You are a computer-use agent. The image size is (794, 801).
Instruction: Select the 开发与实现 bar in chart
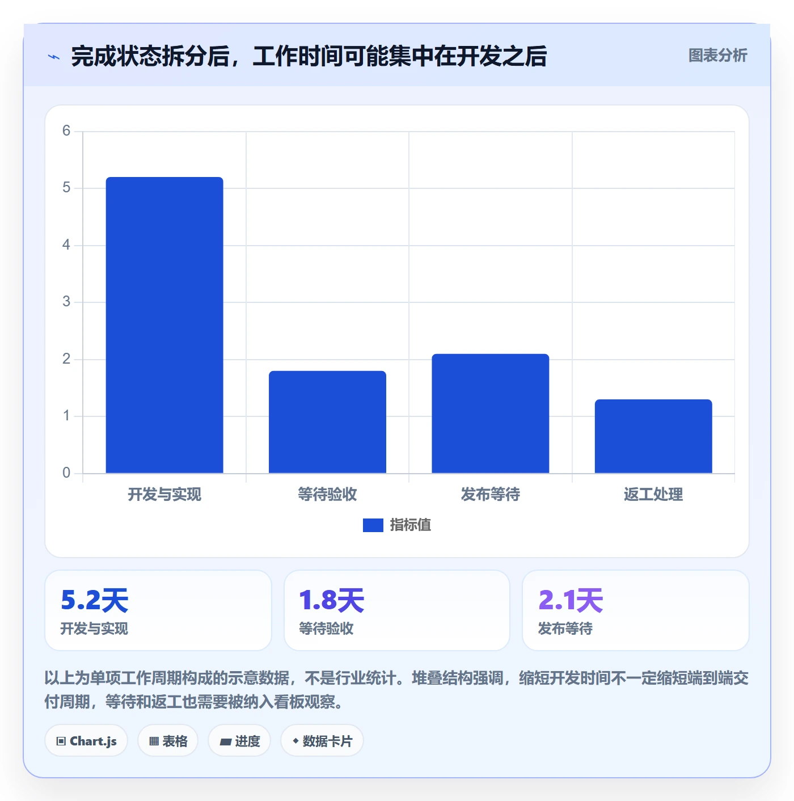point(164,325)
